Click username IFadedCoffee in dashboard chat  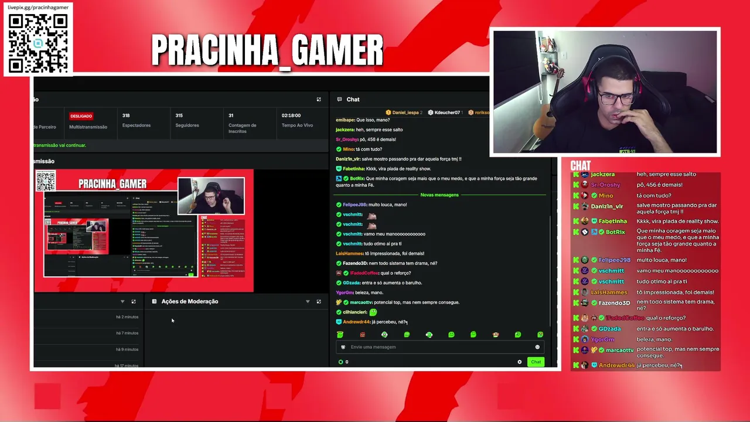(364, 273)
